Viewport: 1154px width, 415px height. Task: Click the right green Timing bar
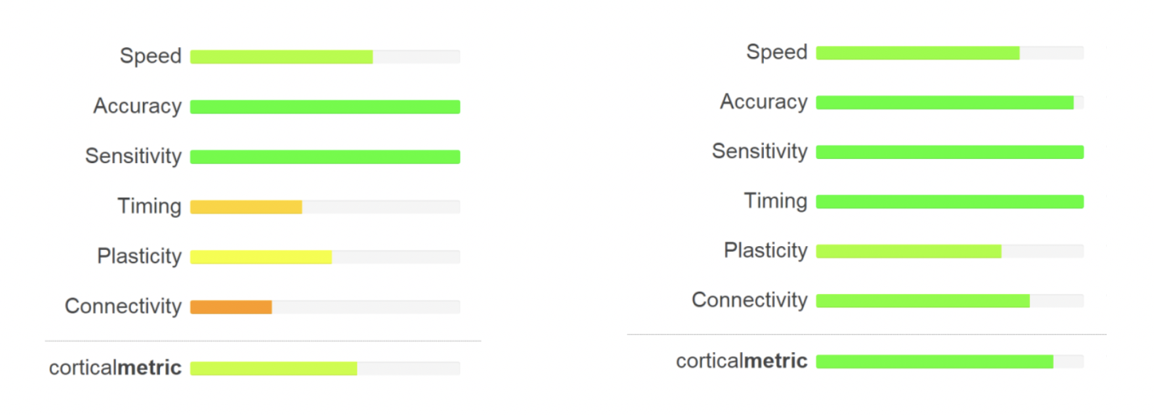click(x=949, y=202)
